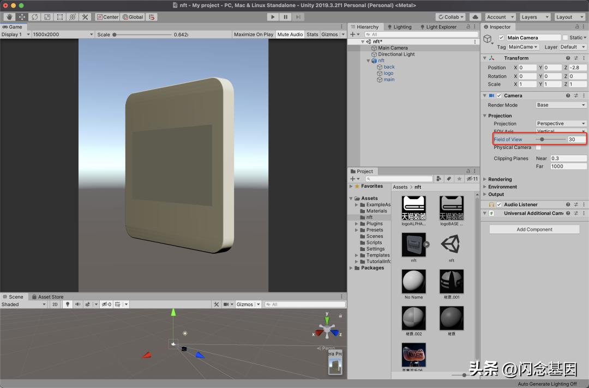This screenshot has height=388, width=589.
Task: Select the Move tool in the toolbar
Action: pos(22,17)
